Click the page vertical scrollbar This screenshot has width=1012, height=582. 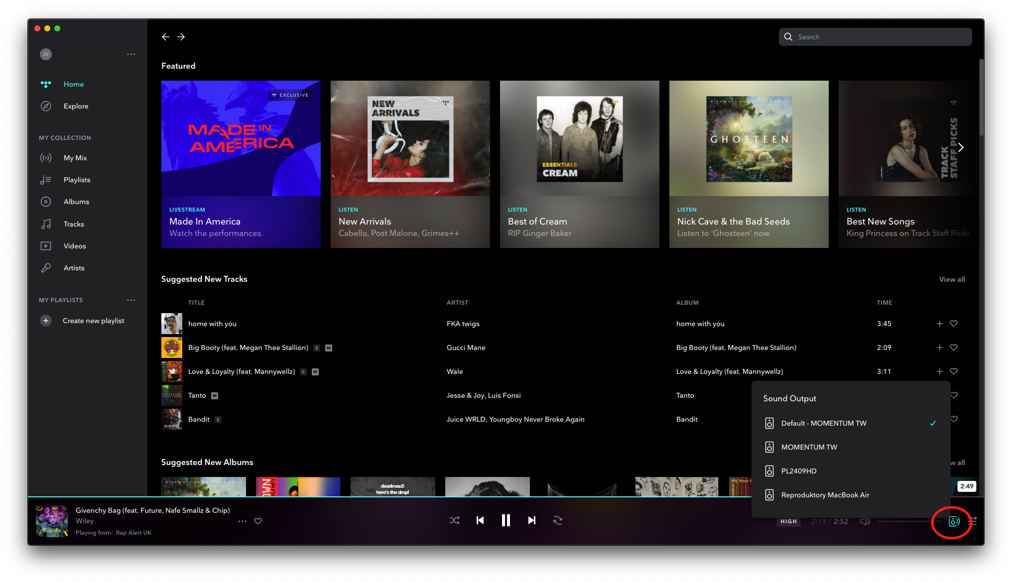tap(981, 98)
